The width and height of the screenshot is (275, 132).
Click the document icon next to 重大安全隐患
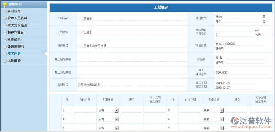[5, 25]
